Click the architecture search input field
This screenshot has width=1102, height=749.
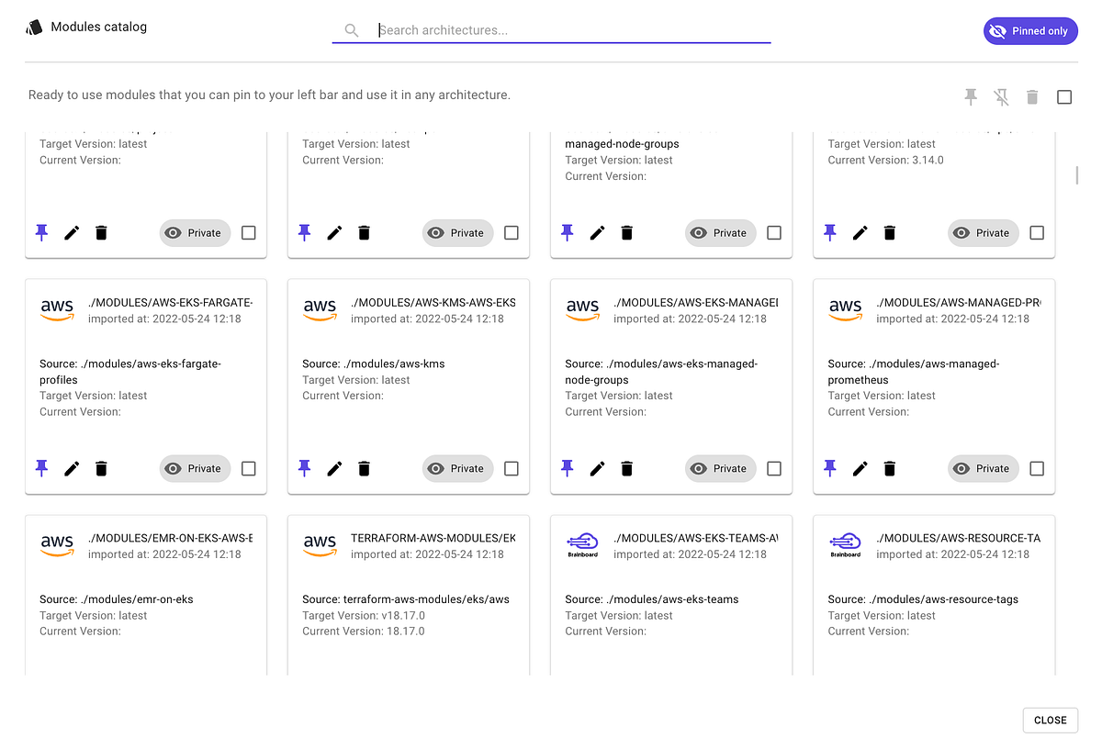pyautogui.click(x=551, y=30)
